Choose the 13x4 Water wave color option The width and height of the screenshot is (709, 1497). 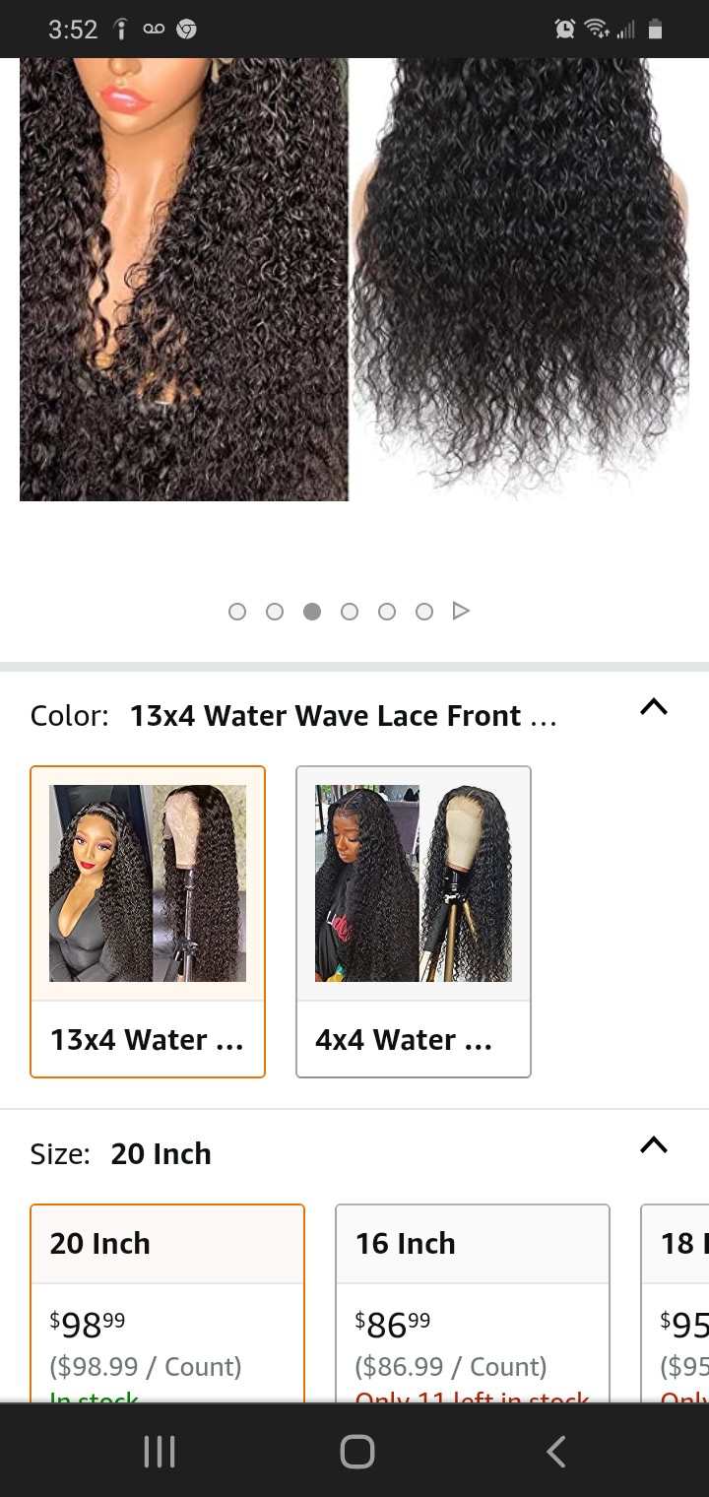click(148, 922)
